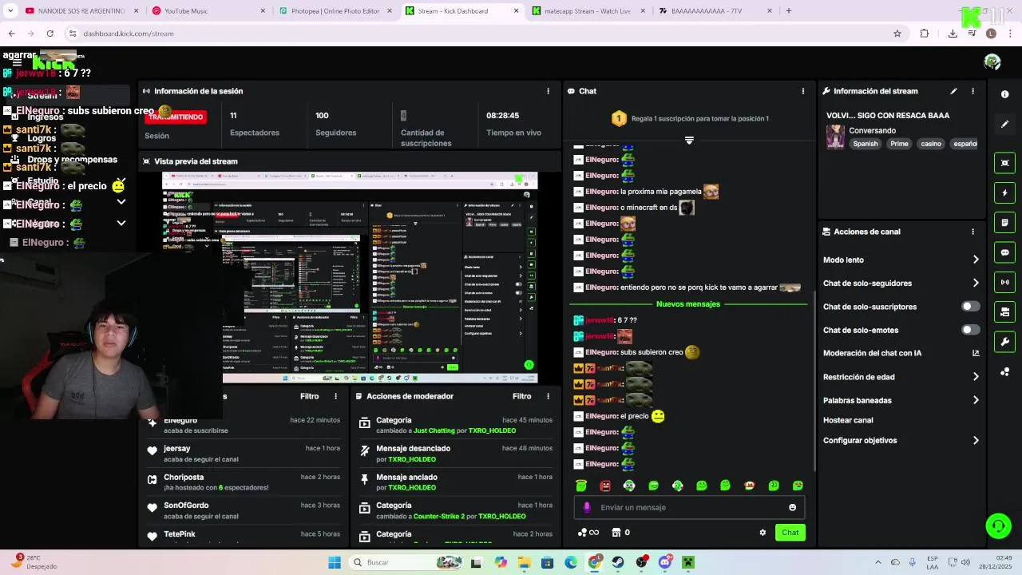Expand Restricción de edad options
Viewport: 1022px width, 575px height.
tap(976, 377)
